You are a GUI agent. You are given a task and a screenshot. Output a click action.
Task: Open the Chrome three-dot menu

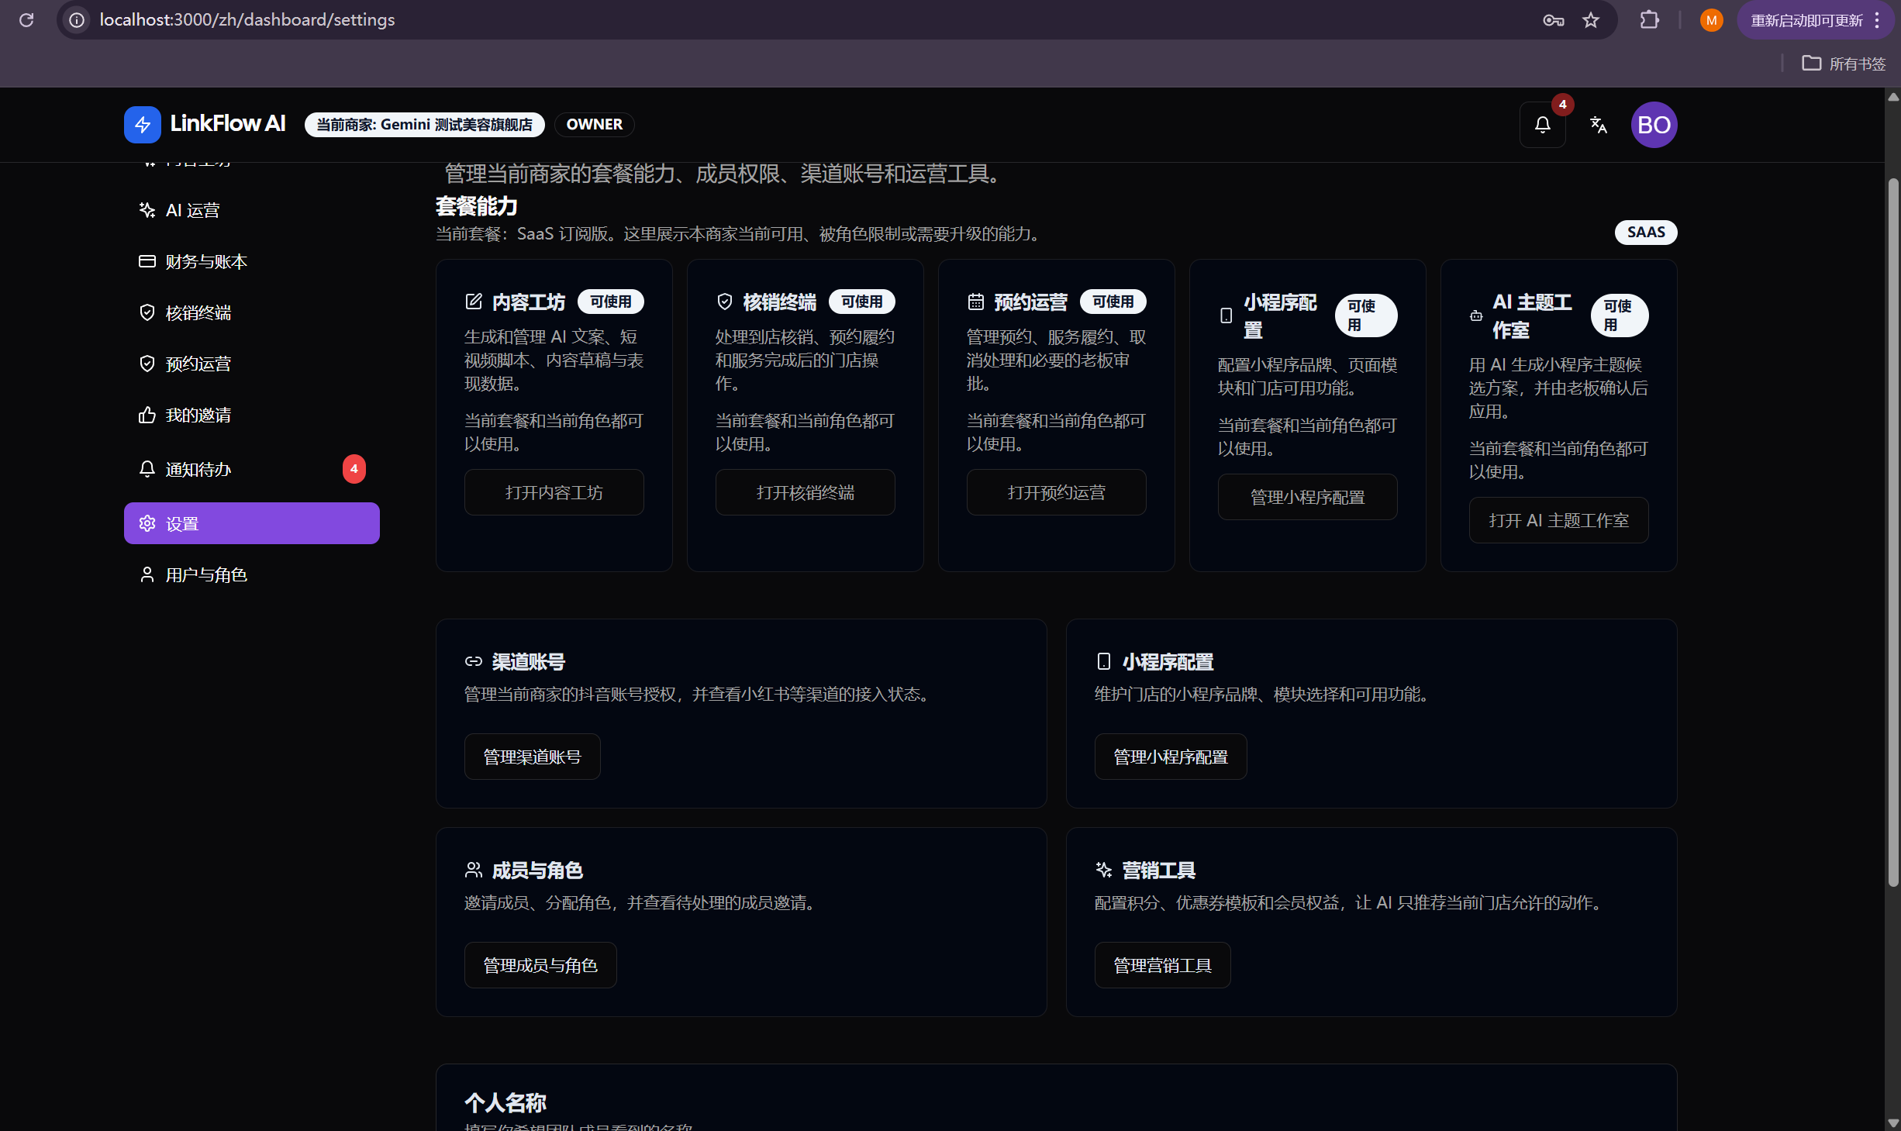1877,20
